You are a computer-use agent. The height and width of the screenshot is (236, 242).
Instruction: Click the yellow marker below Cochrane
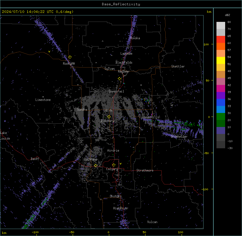coord(95,165)
